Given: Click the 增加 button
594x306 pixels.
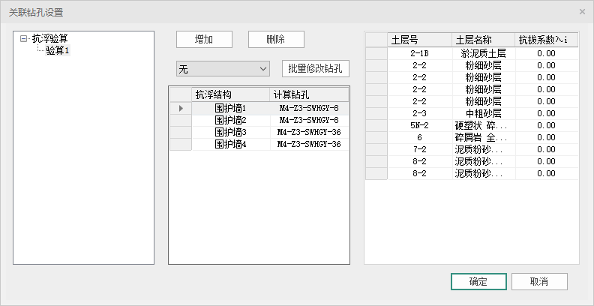Looking at the screenshot, I should click(x=204, y=40).
